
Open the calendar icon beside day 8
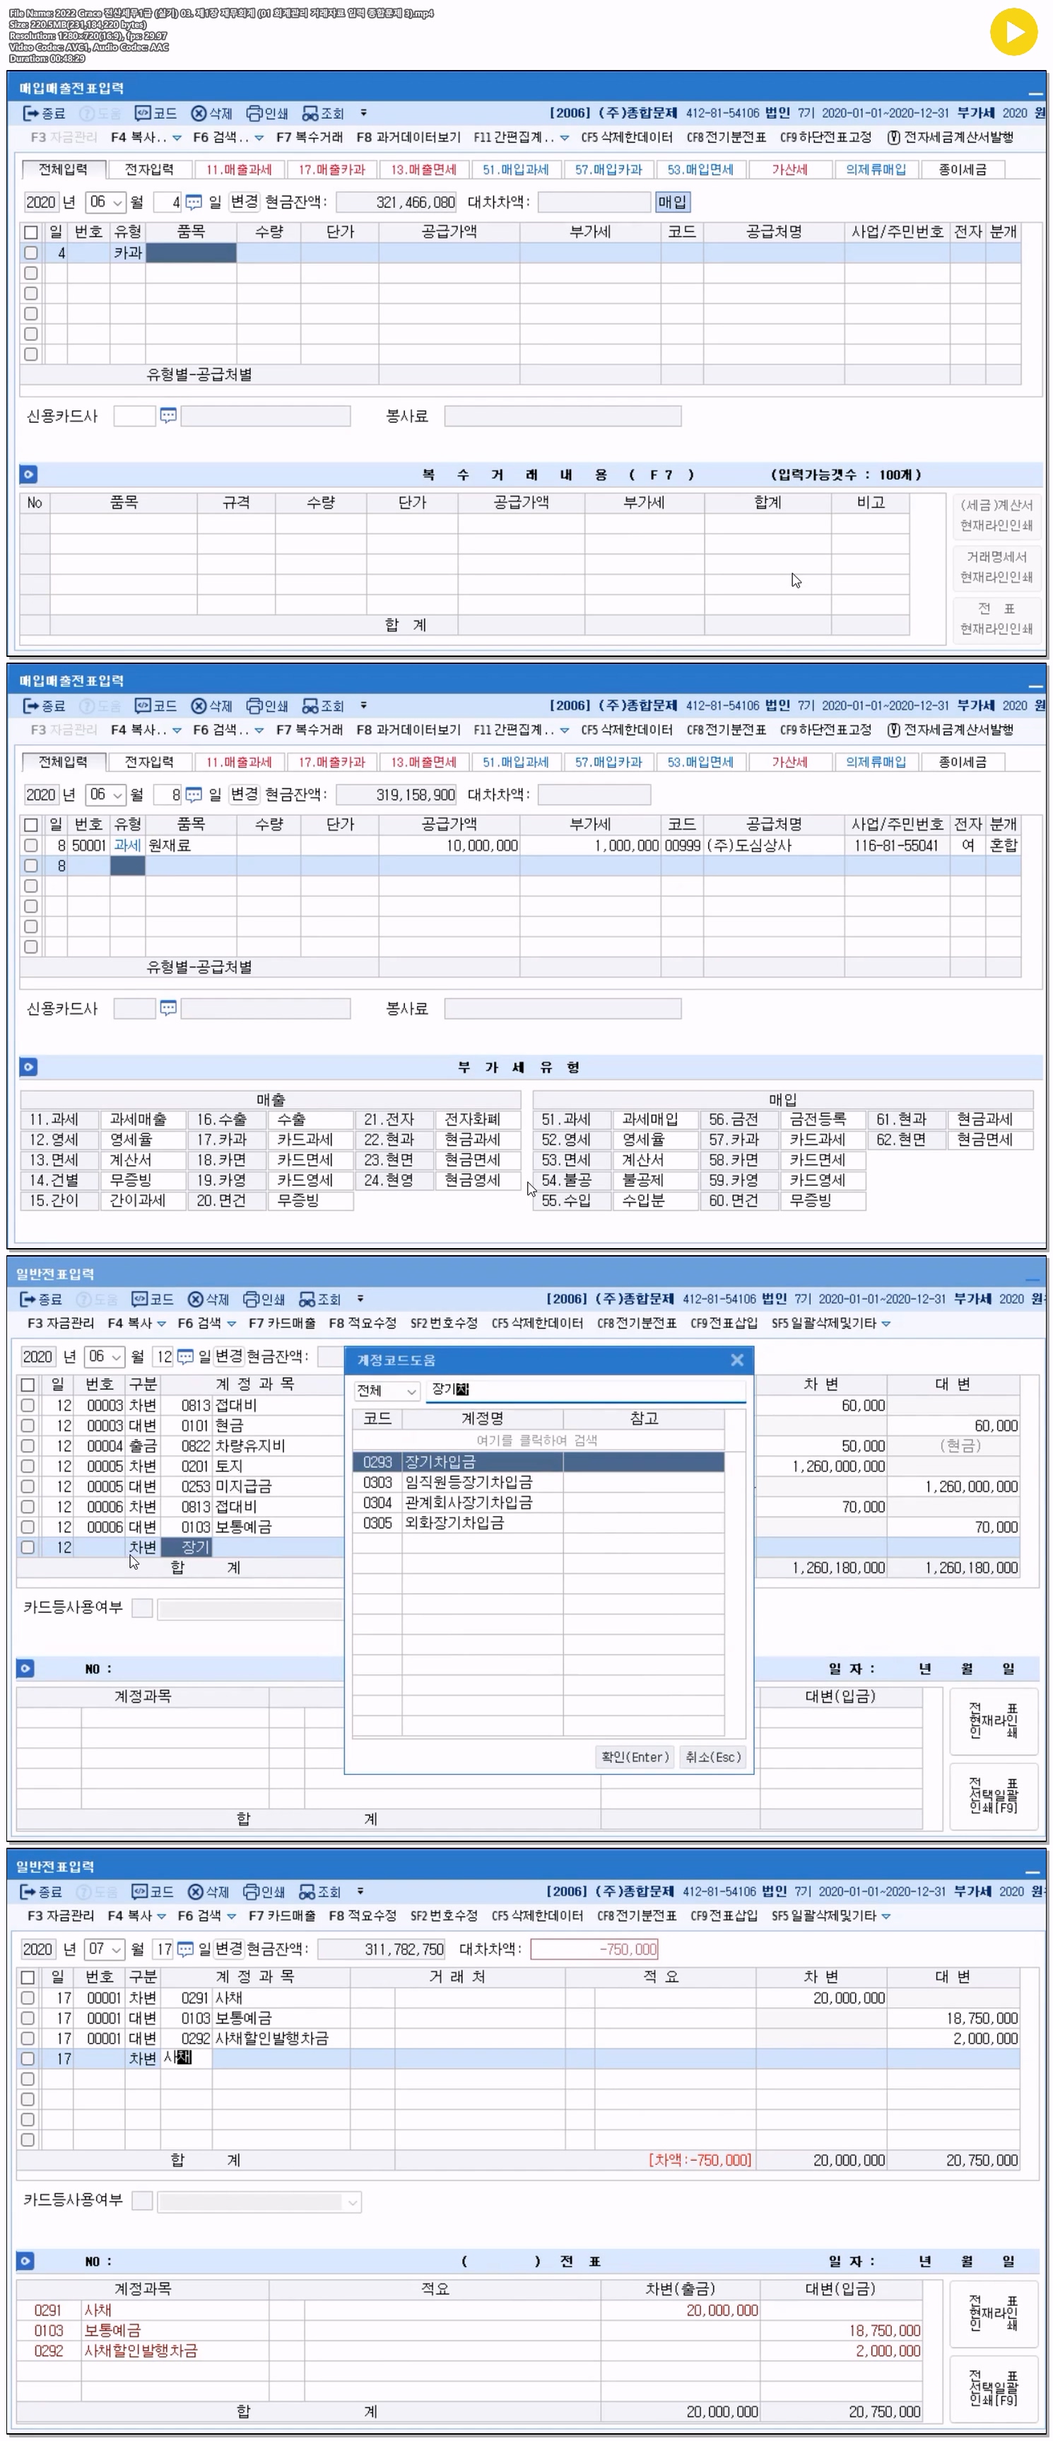coord(193,795)
